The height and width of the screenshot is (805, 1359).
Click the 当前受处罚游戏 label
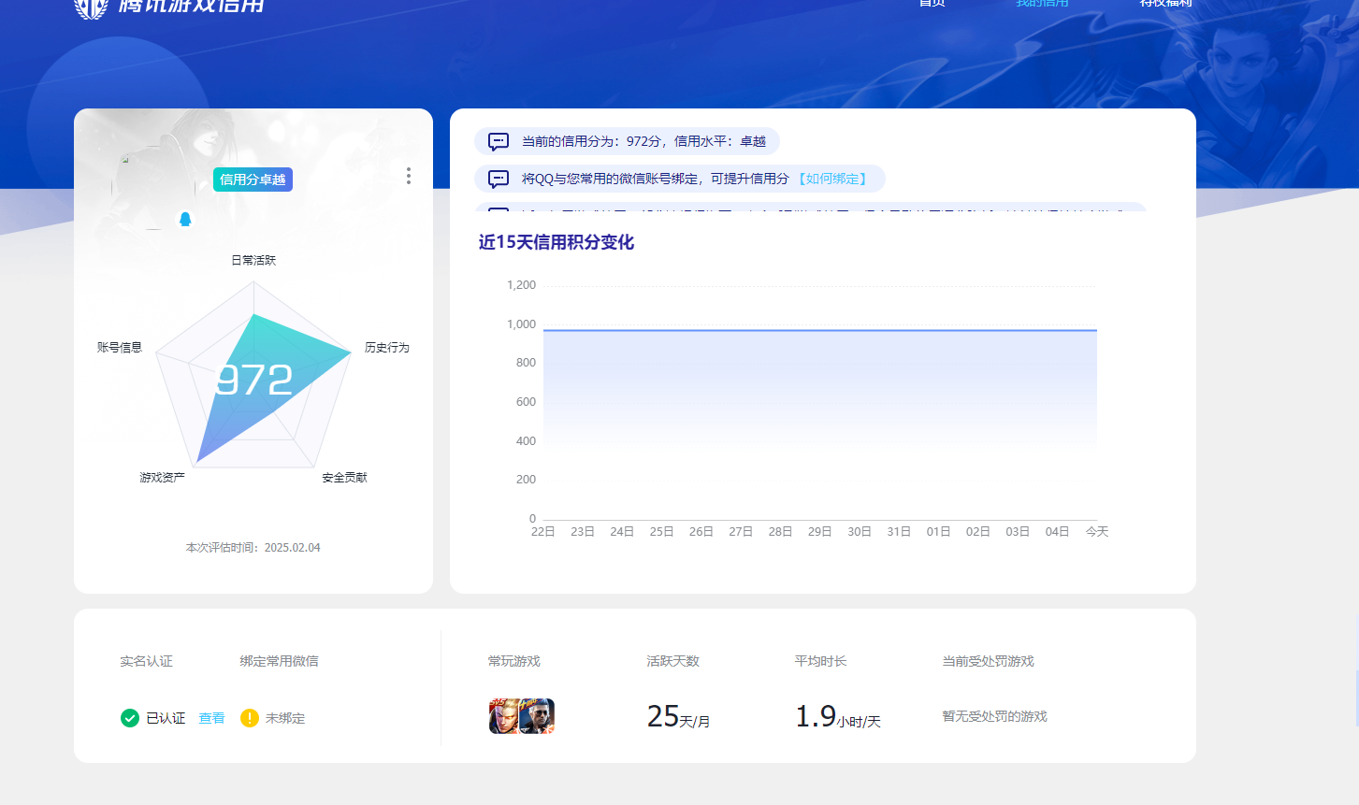989,661
